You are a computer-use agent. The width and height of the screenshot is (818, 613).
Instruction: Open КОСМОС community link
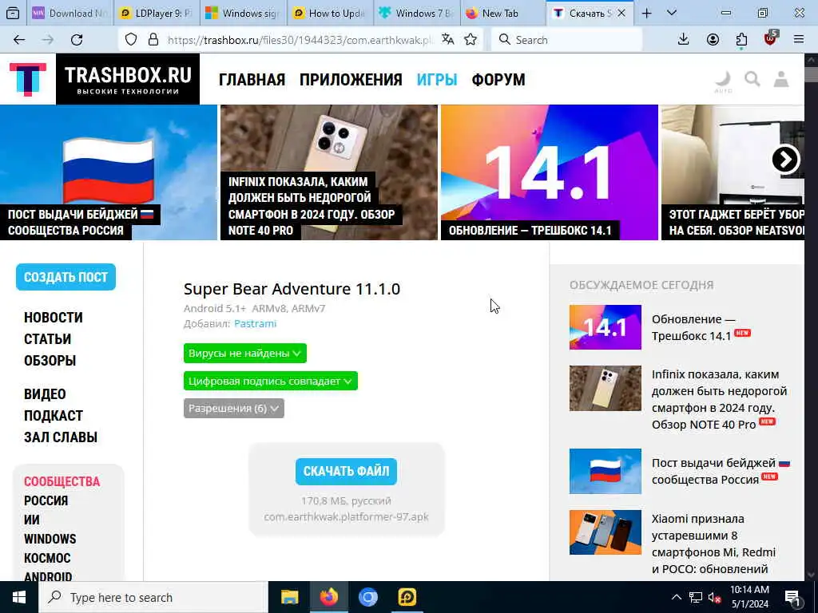tap(47, 558)
